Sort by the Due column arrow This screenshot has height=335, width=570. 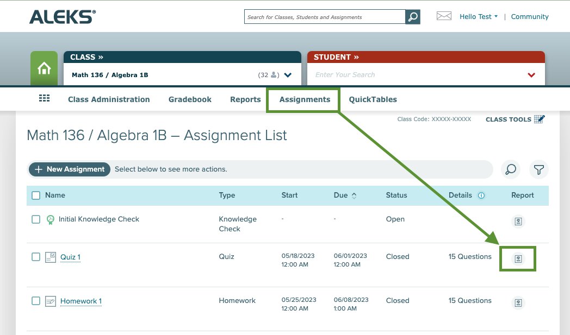354,195
